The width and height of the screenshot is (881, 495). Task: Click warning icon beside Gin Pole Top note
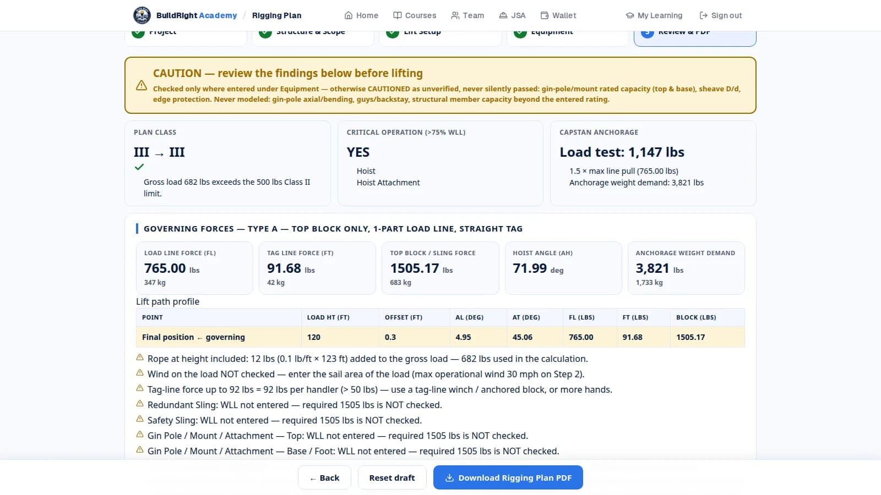140,435
